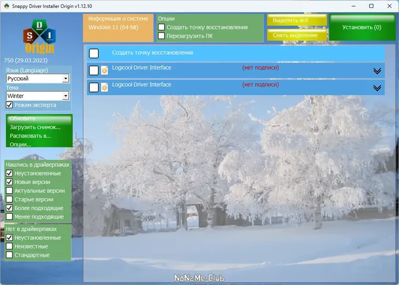This screenshot has width=399, height=285.
Task: Click driver icon of second Logicool row
Action: 105,87
